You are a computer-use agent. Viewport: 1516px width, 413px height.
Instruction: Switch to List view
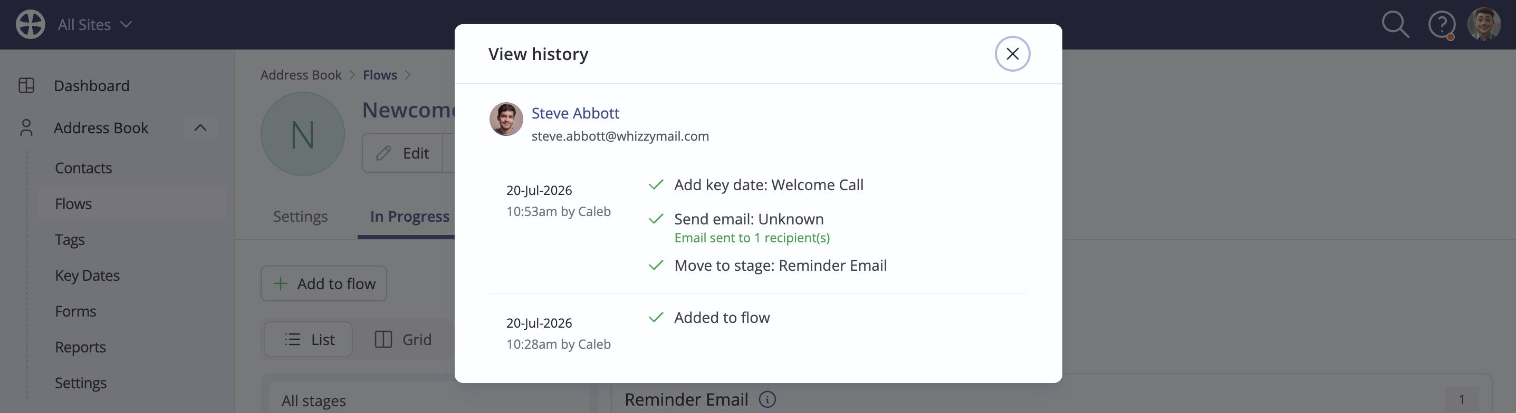click(x=309, y=340)
